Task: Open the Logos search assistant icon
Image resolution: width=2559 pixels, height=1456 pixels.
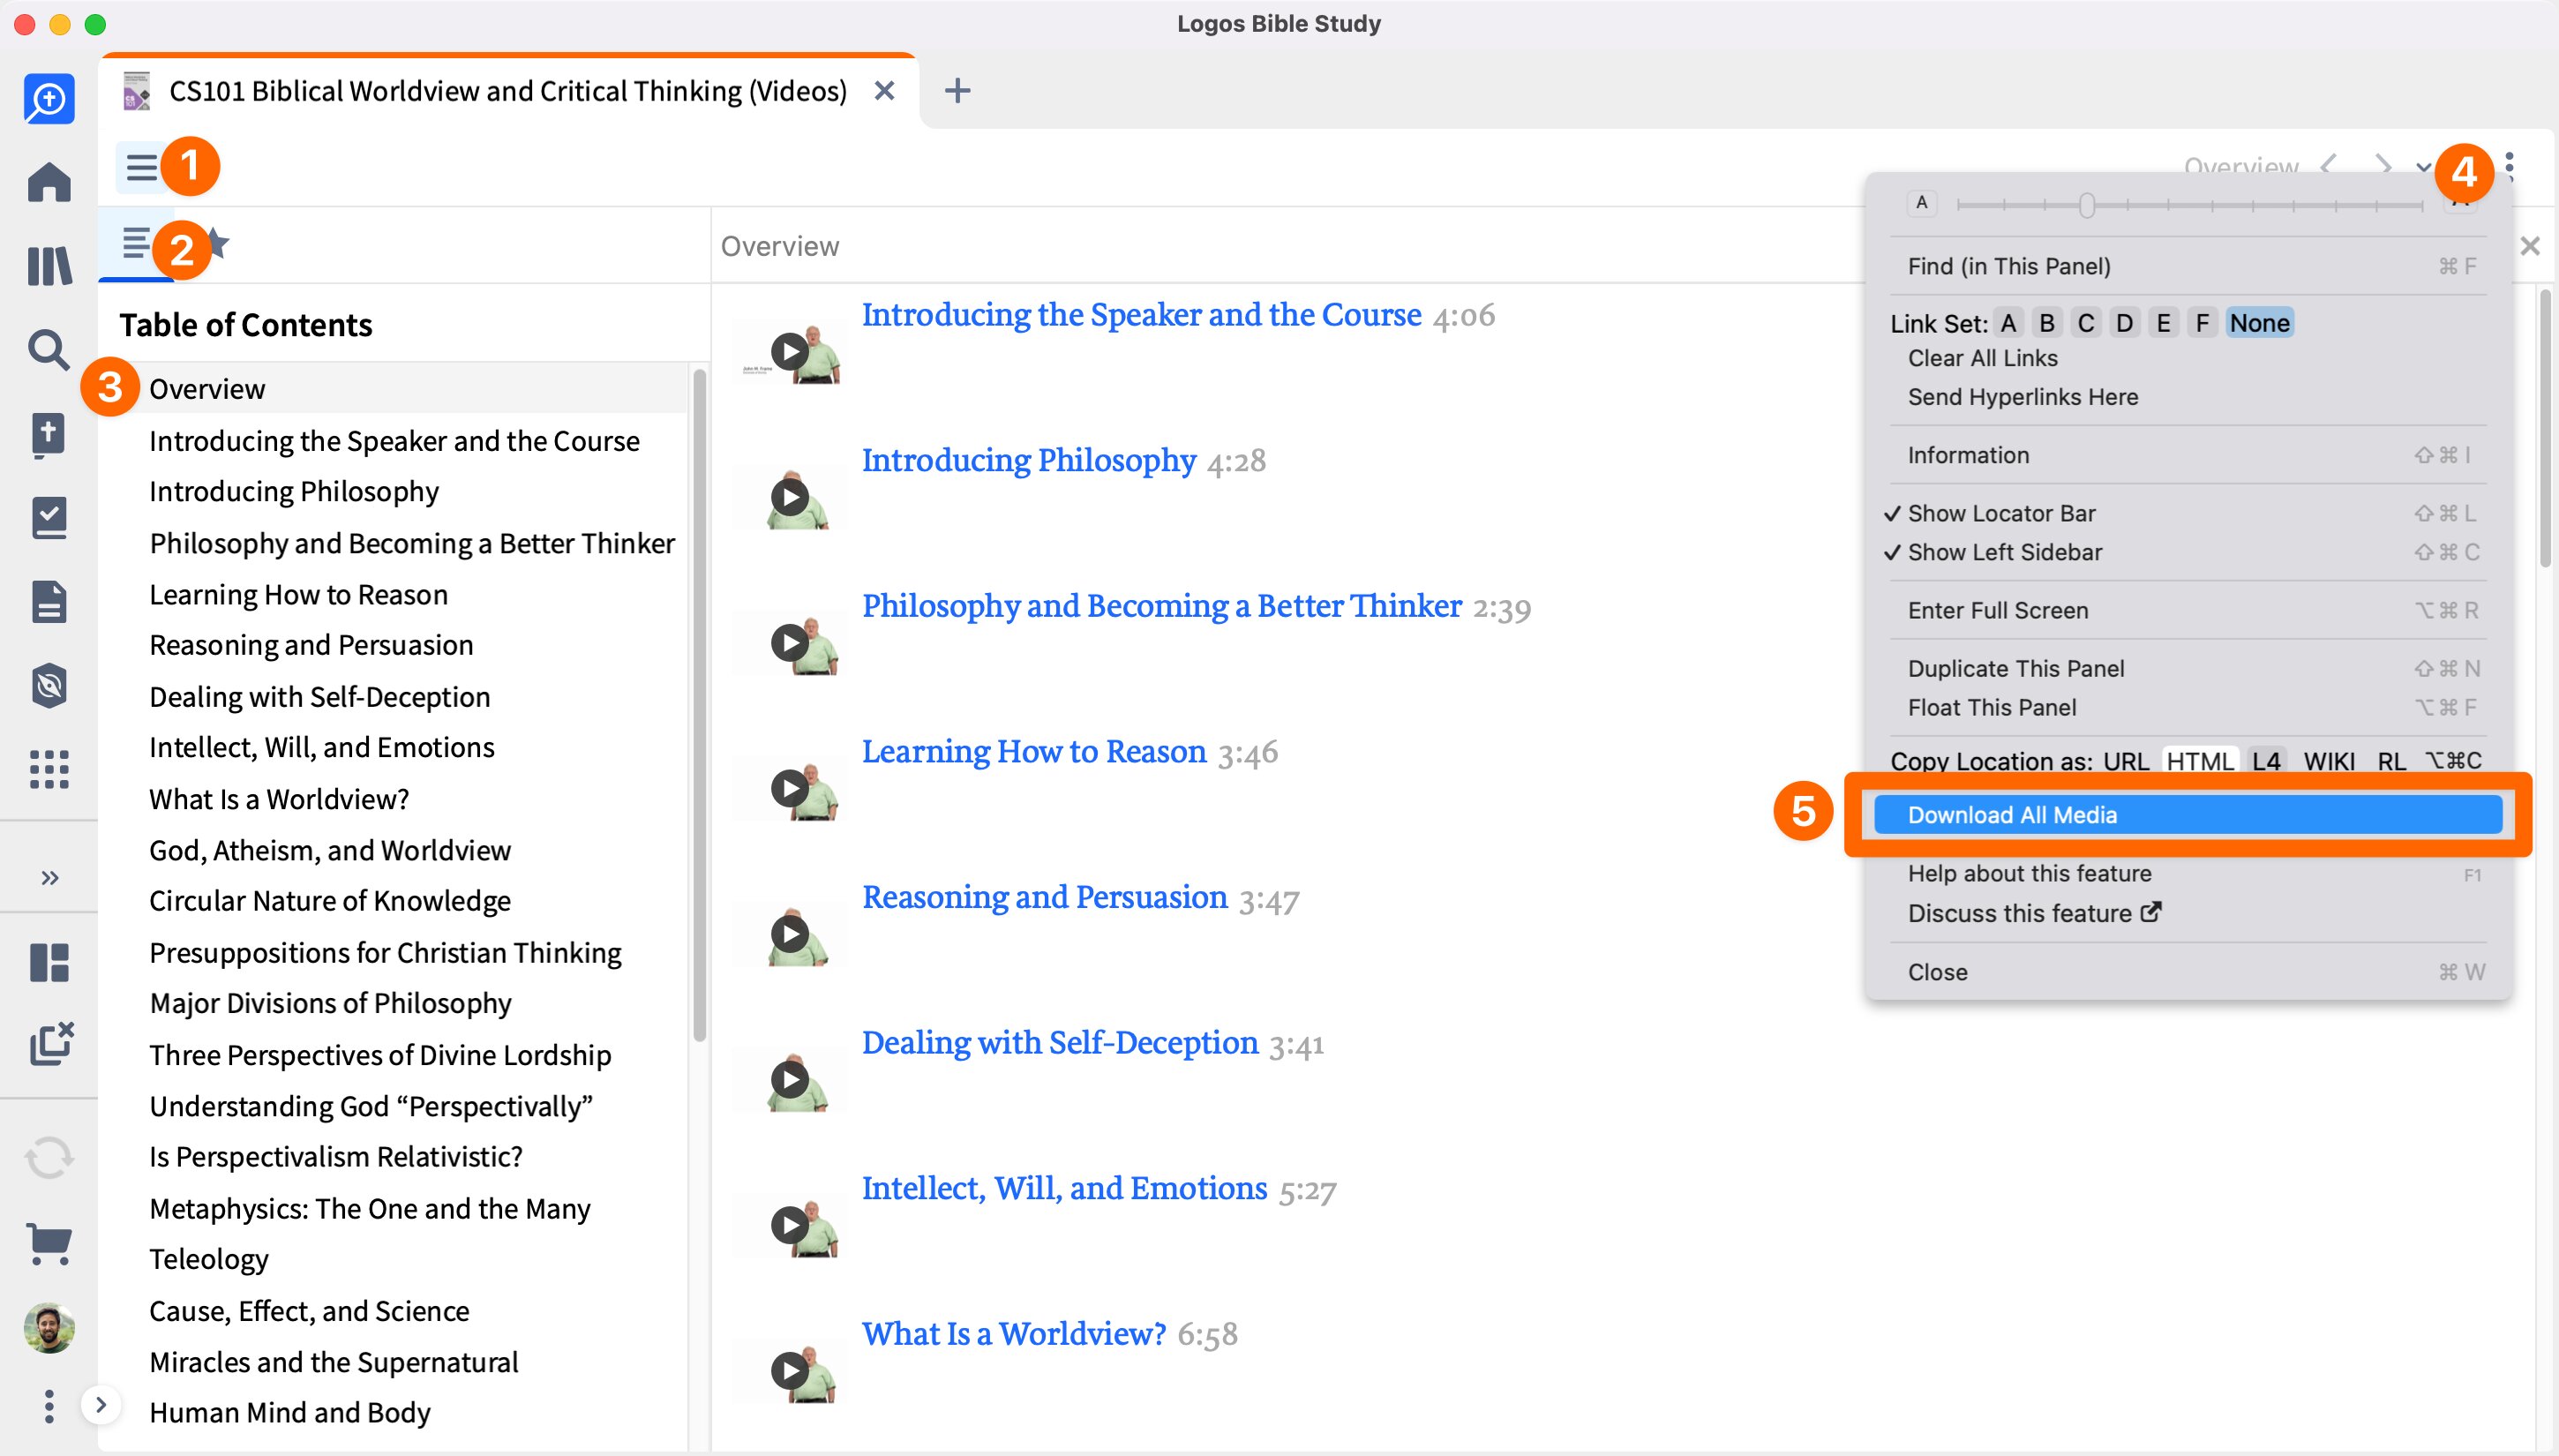Action: coord(49,98)
